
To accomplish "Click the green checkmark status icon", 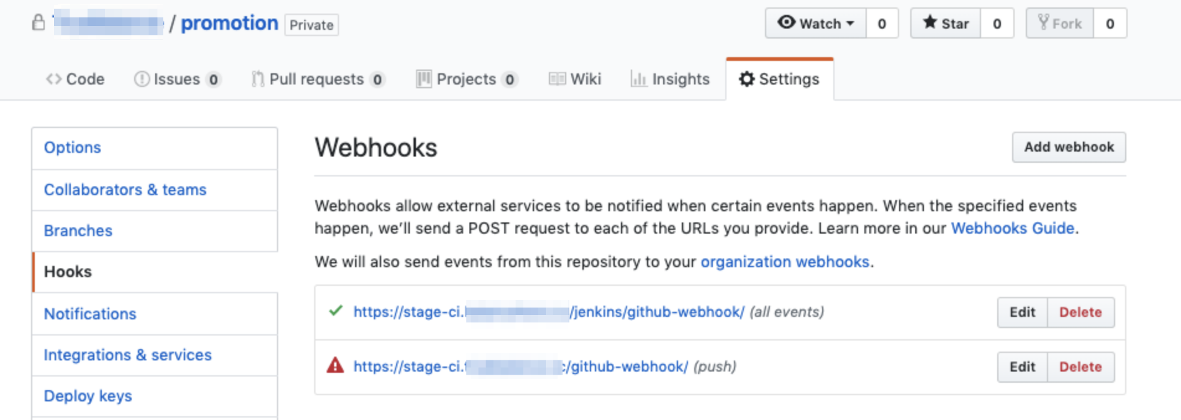I will [335, 311].
